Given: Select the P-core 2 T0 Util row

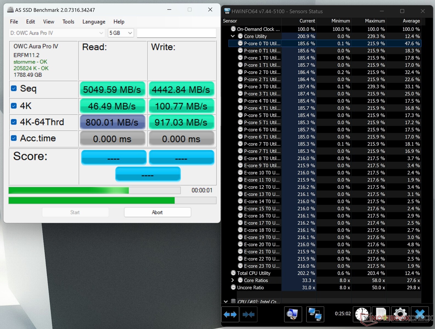Looking at the screenshot, I should [x=325, y=72].
